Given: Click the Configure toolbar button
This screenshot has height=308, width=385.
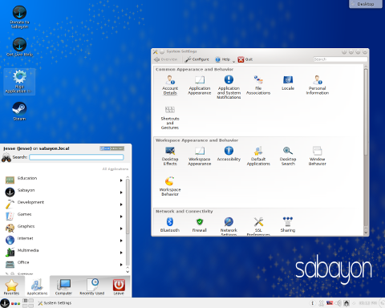Looking at the screenshot, I should pos(197,59).
